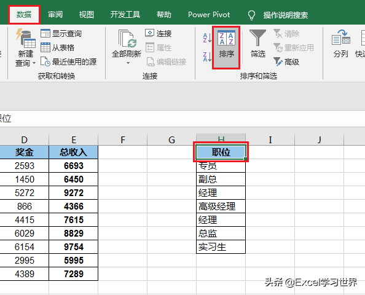Select the cell containing 6154
Screen dimensions: 365x295
tap(25, 247)
